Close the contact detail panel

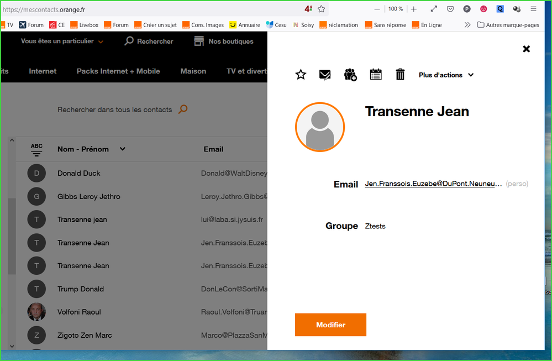(526, 49)
